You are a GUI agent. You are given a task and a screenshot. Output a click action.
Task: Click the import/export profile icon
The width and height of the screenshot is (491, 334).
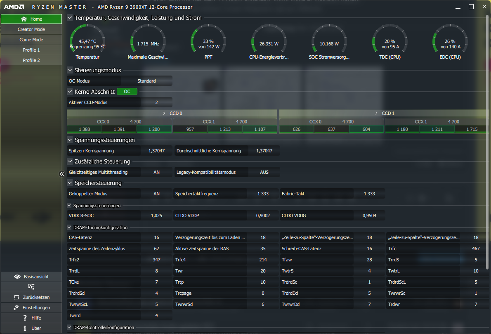pyautogui.click(x=31, y=287)
